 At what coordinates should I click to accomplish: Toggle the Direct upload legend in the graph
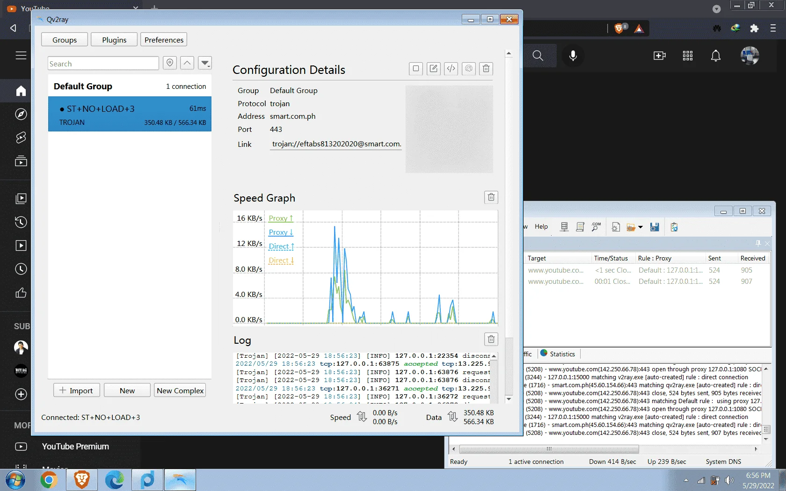point(281,246)
